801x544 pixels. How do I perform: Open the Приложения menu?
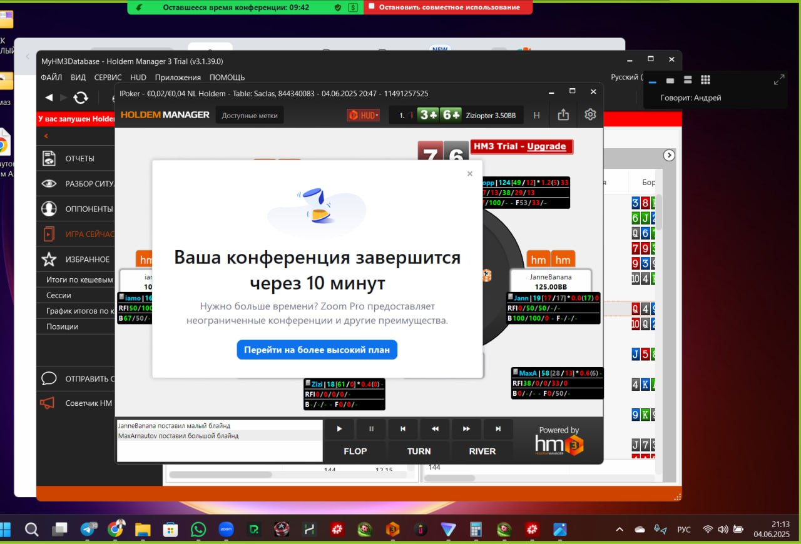[178, 78]
